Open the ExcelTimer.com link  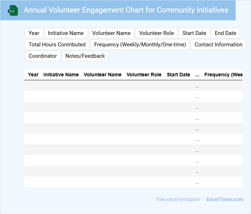pos(225,199)
